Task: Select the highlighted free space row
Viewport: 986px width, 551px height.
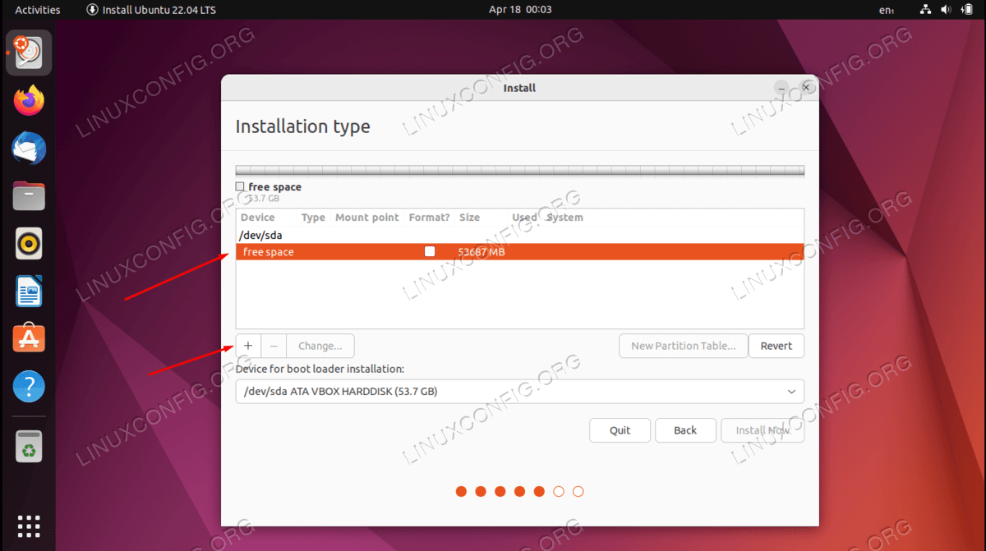Action: pyautogui.click(x=520, y=252)
